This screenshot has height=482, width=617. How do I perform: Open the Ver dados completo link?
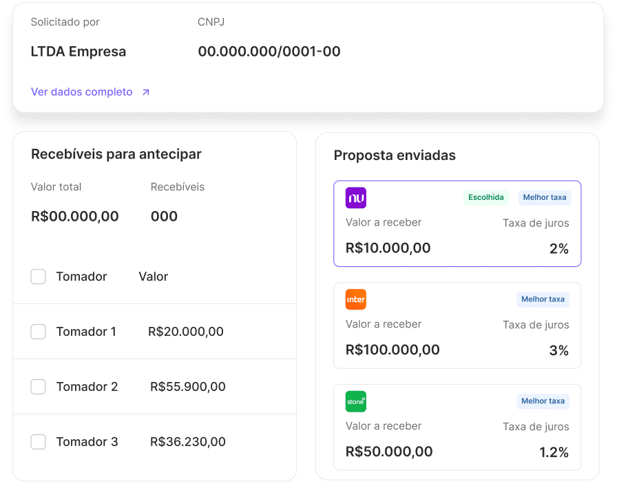click(81, 91)
